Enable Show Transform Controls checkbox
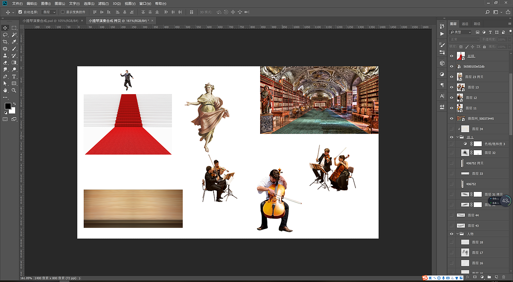The image size is (513, 282). pyautogui.click(x=63, y=12)
